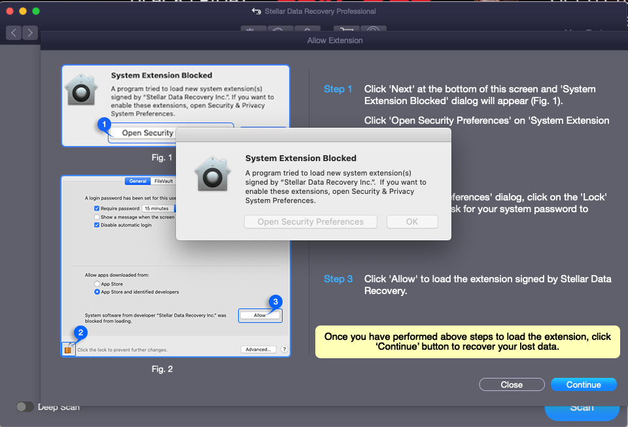628x427 pixels.
Task: Toggle the Deep Scan switch
Action: 25,407
